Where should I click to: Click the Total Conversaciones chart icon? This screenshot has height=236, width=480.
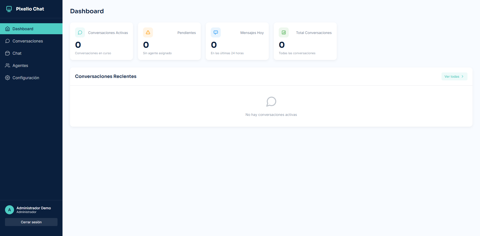click(284, 32)
